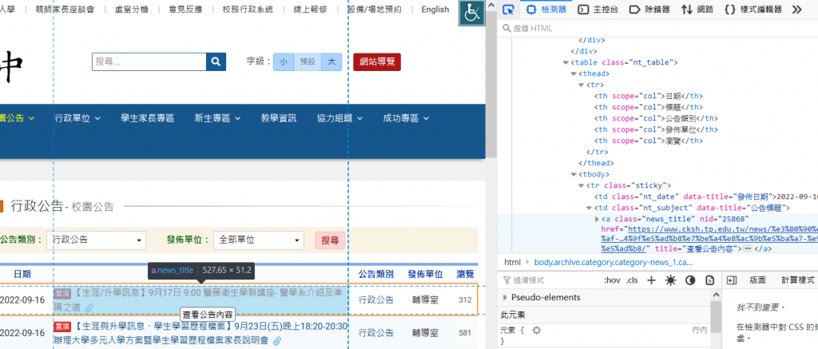Screen dimensions: 818x349
Task: Collapse the tbody node
Action: pos(574,174)
